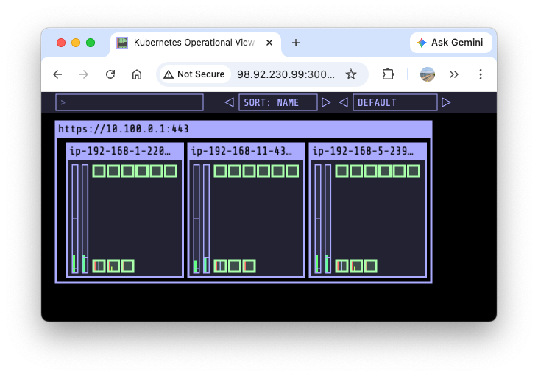
Task: Click the Extensions puzzle icon
Action: coord(388,74)
